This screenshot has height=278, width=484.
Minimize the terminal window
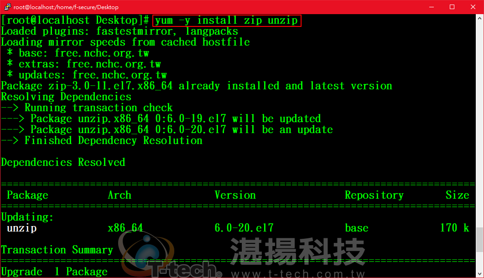432,7
